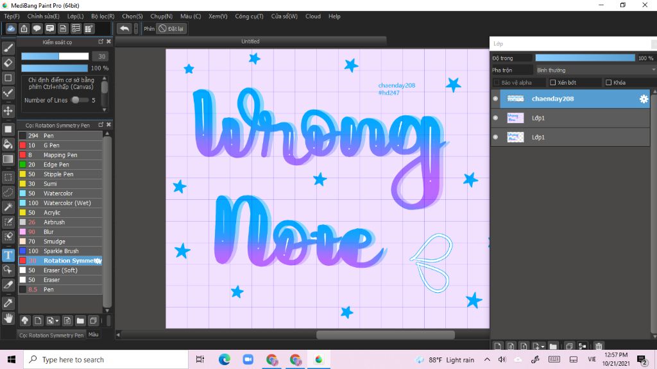
Task: Select the Bucket fill tool
Action: click(x=8, y=144)
